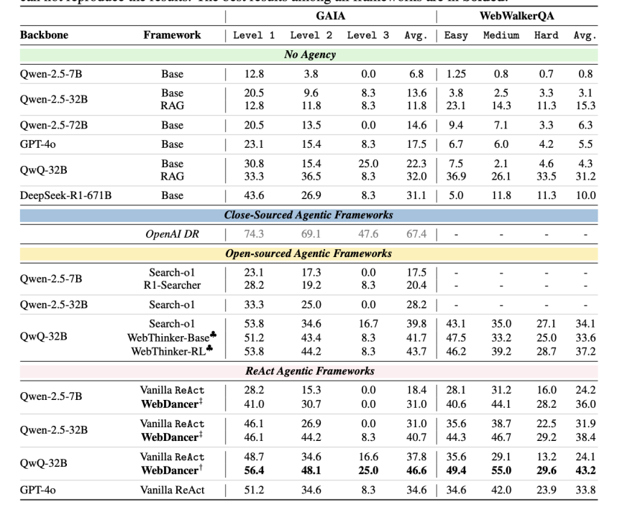Select the Qwen-2.5-72B backbone label
The image size is (617, 517).
(54, 125)
